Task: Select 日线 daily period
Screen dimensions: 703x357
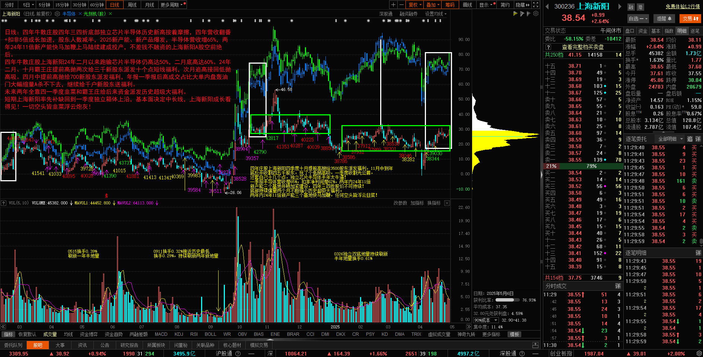Action: pos(115,5)
